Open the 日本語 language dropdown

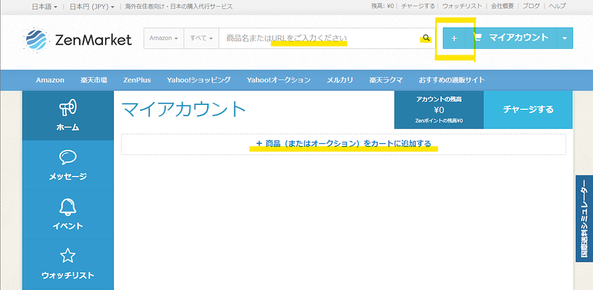click(45, 6)
